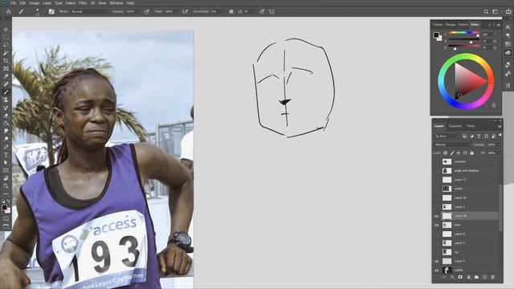Viewport: 514px width, 289px height.
Task: Show hidden Layer 10 via visibility box
Action: coord(437,198)
